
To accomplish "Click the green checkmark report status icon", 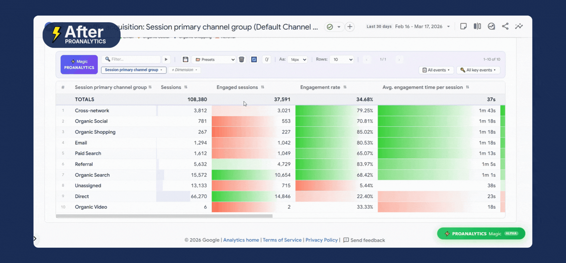I will point(330,27).
